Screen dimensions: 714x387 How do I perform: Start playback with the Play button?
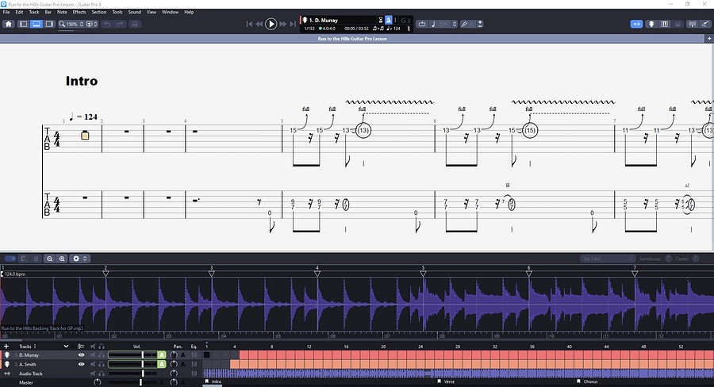coord(271,24)
